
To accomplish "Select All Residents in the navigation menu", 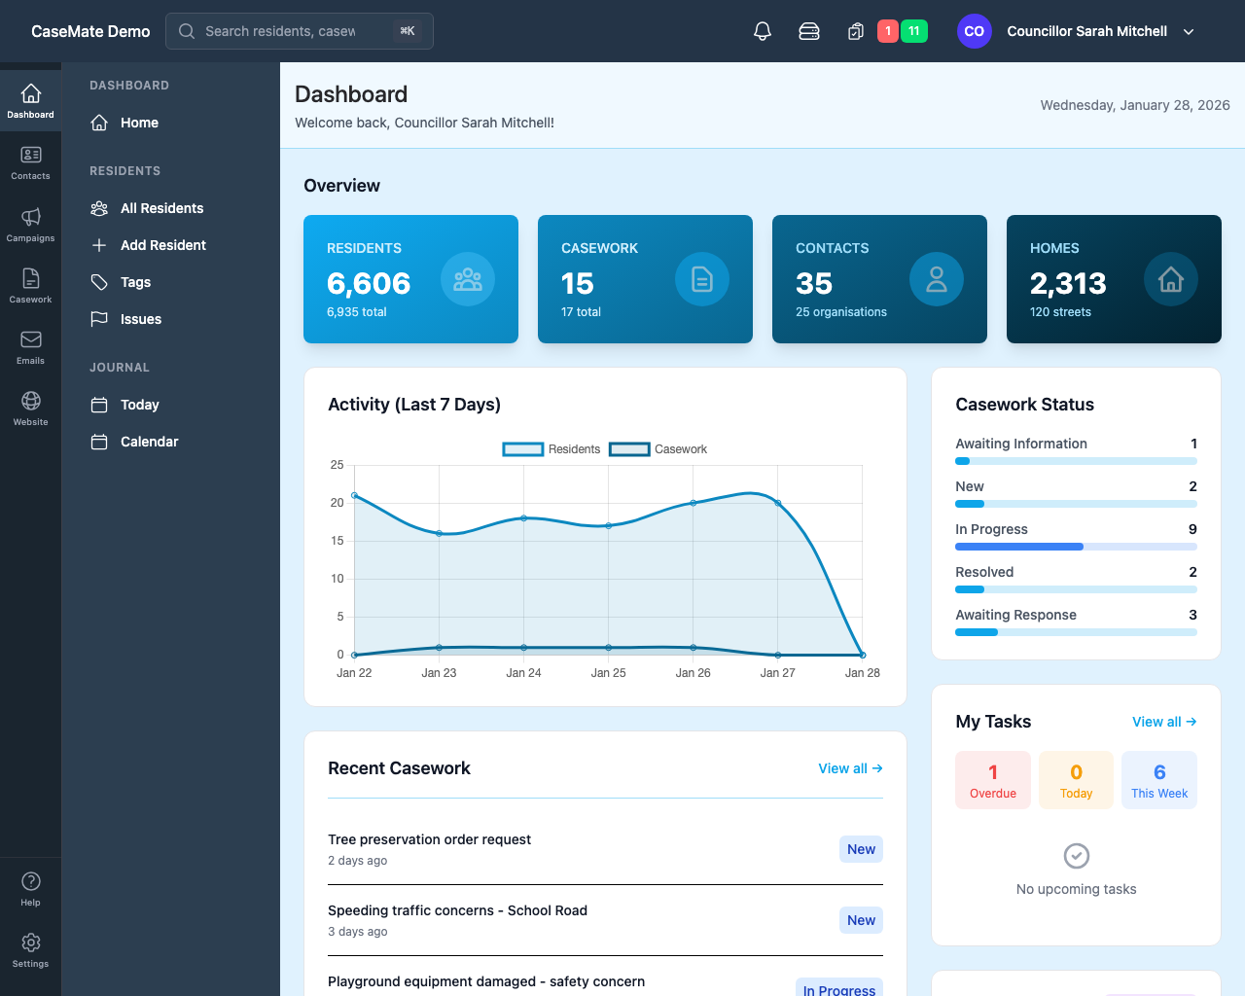I will click(161, 208).
